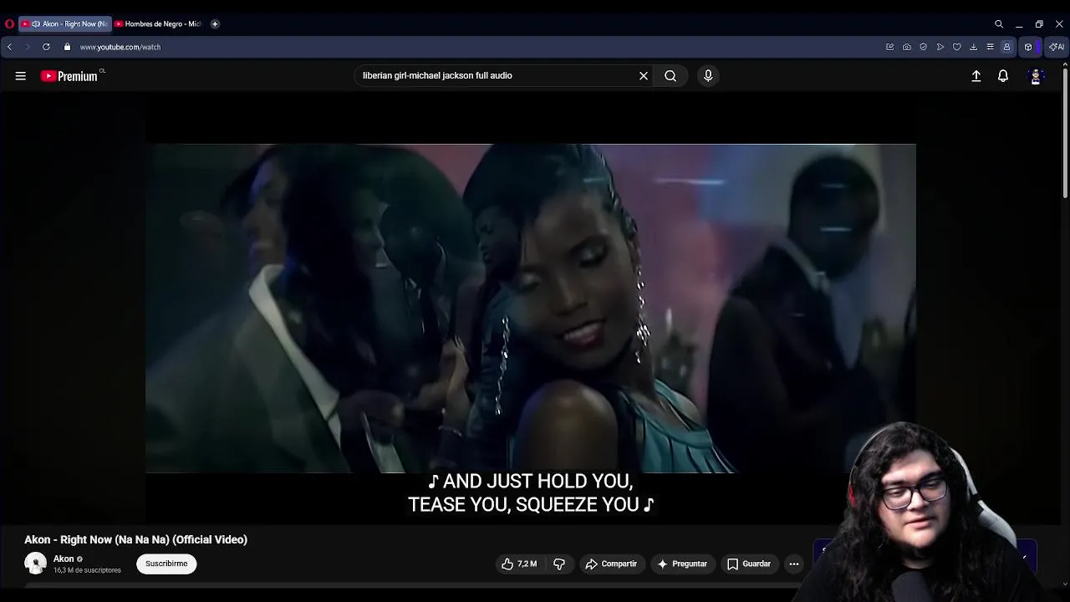
Task: Switch to Akon - Right Now tab
Action: click(64, 24)
